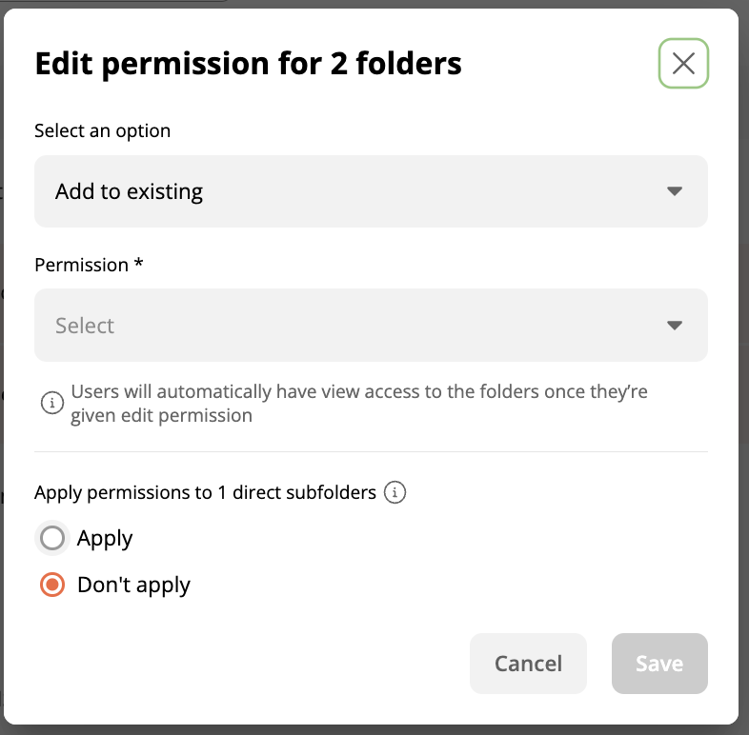Click the Permission required field label
This screenshot has height=735, width=749.
pyautogui.click(x=89, y=265)
